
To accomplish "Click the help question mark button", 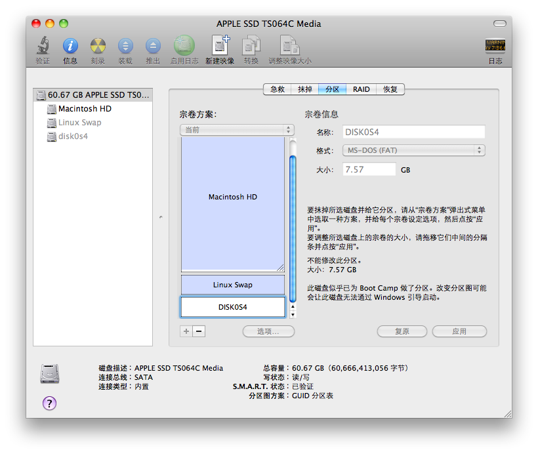I will point(49,403).
